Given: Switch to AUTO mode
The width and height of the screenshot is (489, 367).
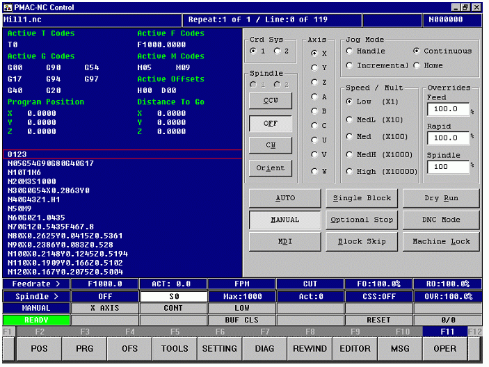Looking at the screenshot, I should click(x=284, y=198).
